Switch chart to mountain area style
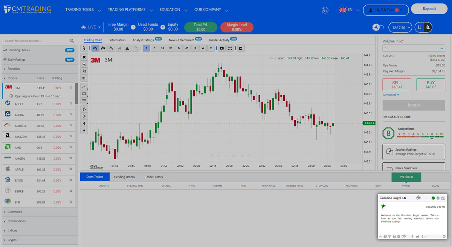 pyautogui.click(x=127, y=48)
